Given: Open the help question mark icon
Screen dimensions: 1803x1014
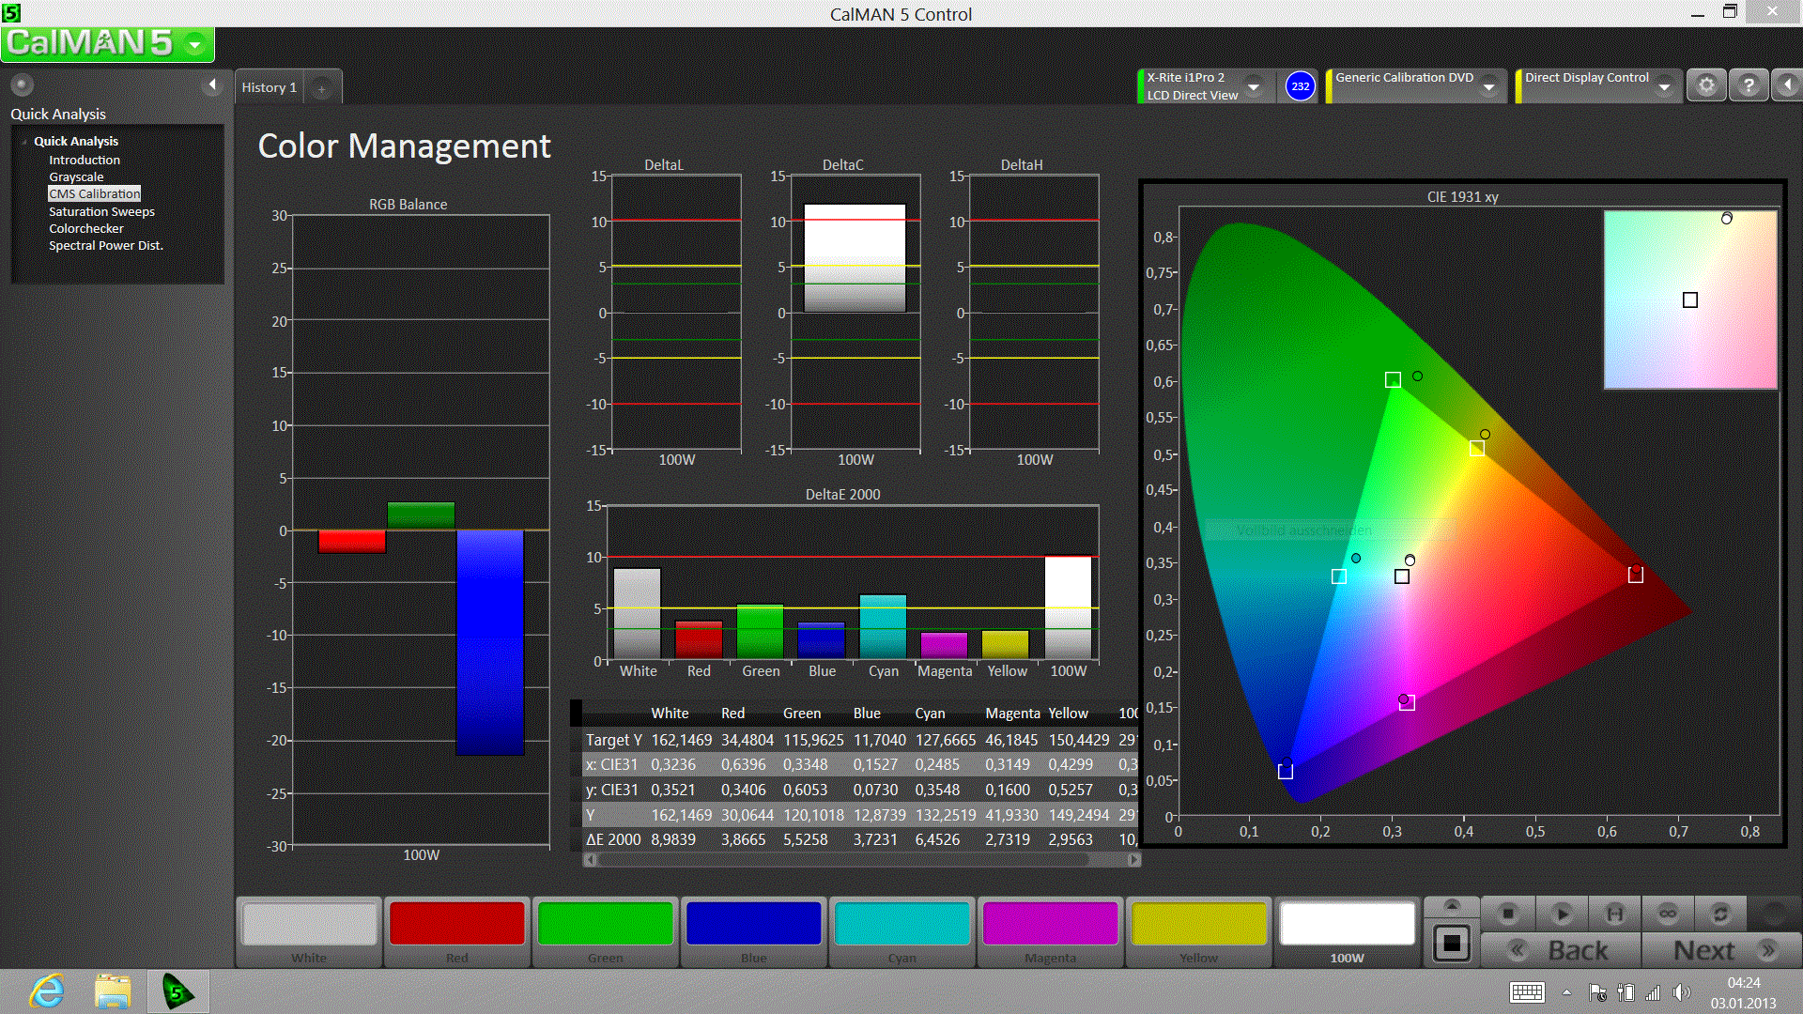Looking at the screenshot, I should [x=1749, y=85].
